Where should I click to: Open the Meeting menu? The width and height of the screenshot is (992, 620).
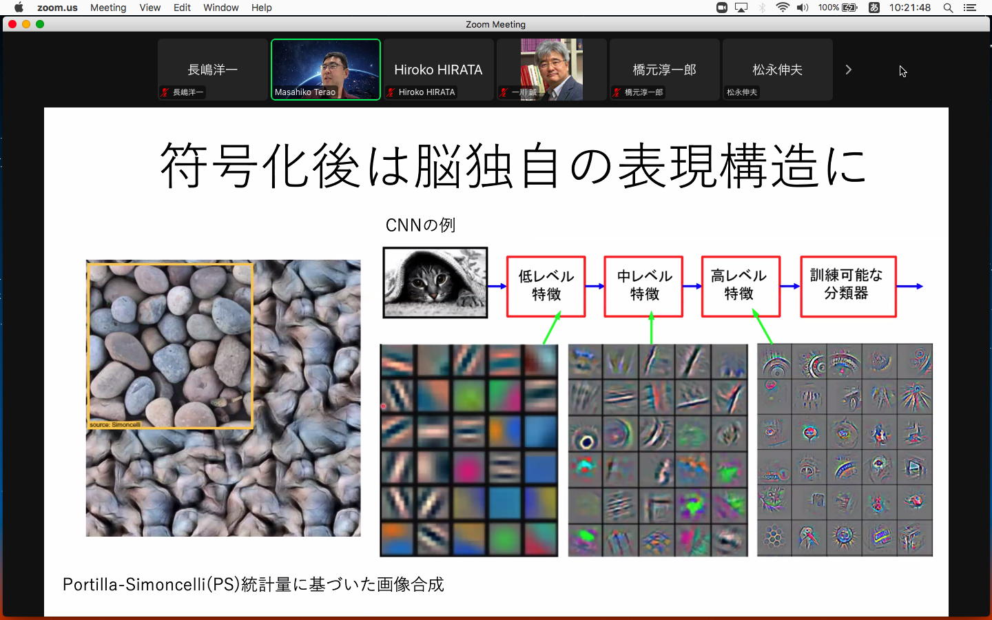(x=108, y=8)
